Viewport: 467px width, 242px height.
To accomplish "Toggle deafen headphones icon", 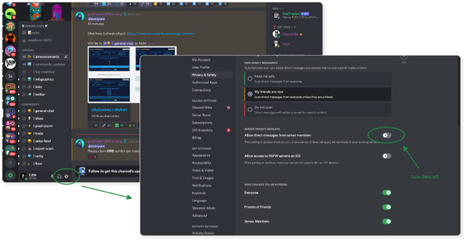I will pos(59,176).
